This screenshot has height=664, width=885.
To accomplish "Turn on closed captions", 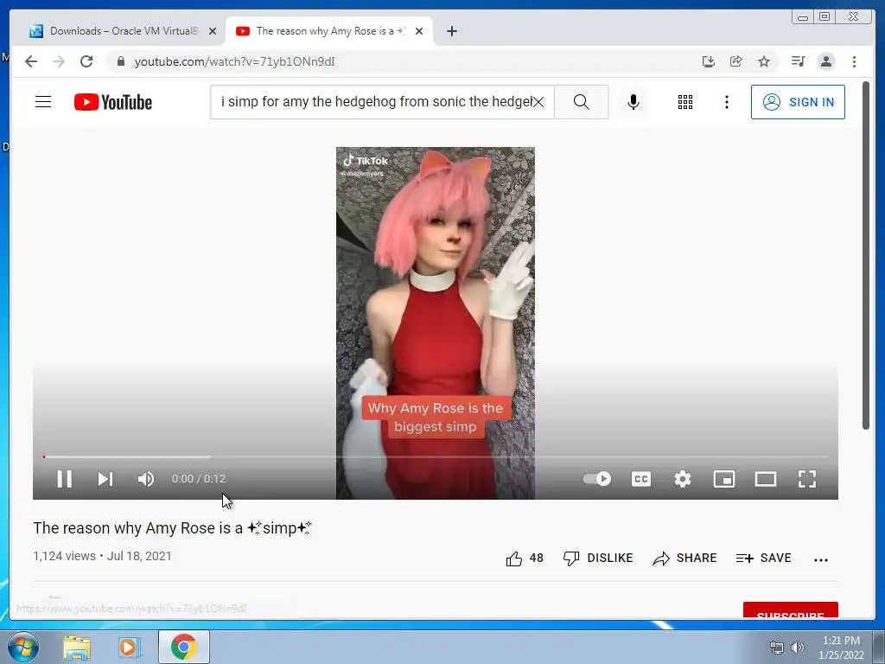I will tap(641, 479).
